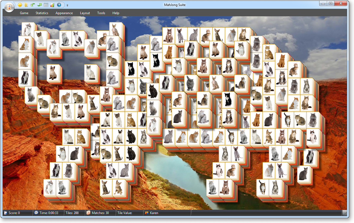354x223 pixels.
Task: Click the clock icon next to Time
Action: pyautogui.click(x=36, y=213)
